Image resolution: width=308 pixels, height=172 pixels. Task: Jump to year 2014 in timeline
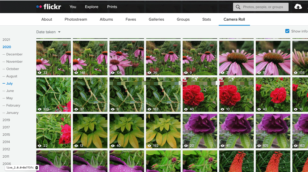[x=6, y=142]
